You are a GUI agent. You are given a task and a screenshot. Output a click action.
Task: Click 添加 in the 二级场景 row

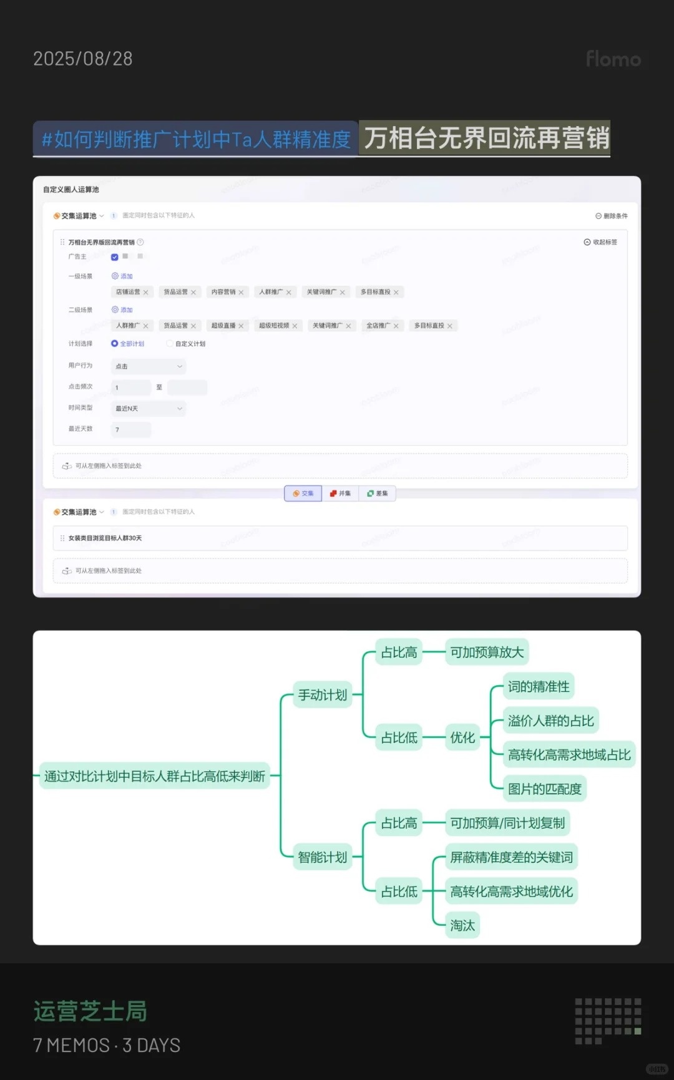[122, 310]
